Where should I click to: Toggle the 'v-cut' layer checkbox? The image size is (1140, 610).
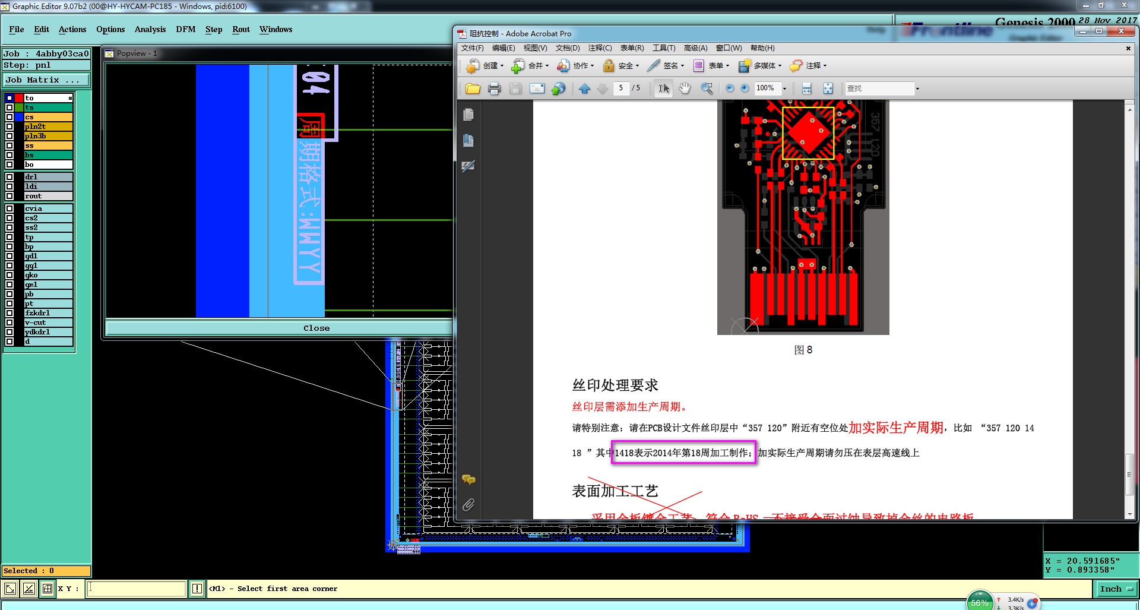[x=9, y=323]
